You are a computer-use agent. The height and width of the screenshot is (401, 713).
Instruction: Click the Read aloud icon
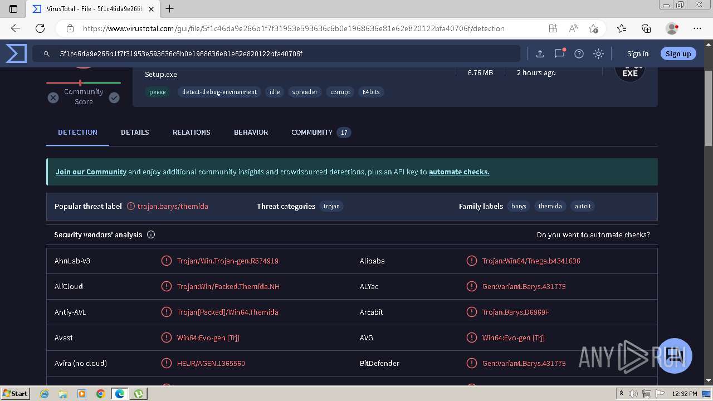coord(573,28)
